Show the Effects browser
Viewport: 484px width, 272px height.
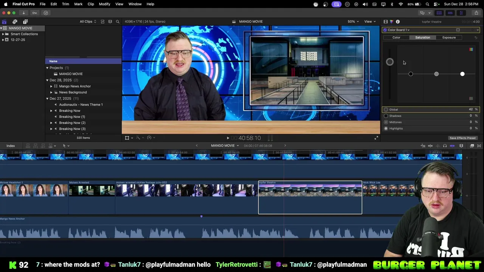(x=472, y=146)
